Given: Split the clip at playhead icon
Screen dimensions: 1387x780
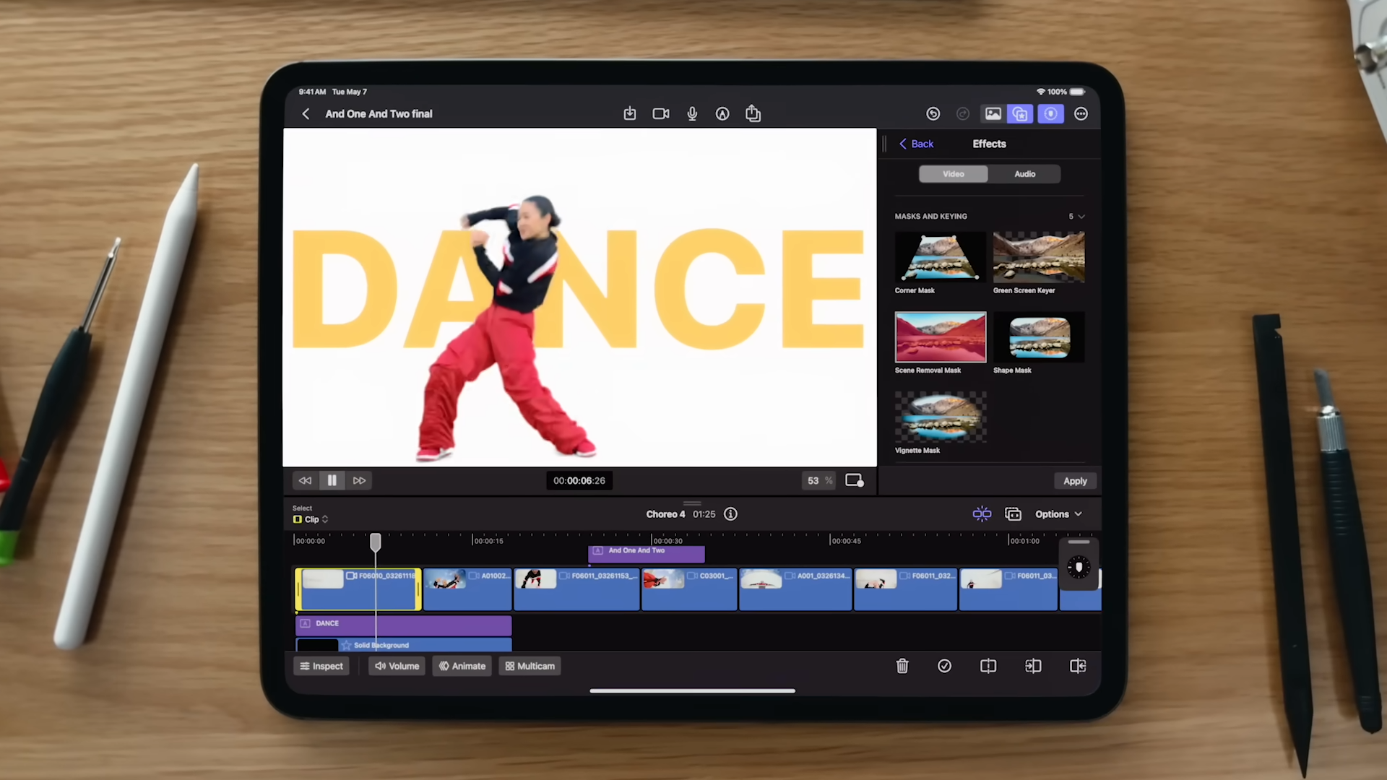Looking at the screenshot, I should [988, 666].
